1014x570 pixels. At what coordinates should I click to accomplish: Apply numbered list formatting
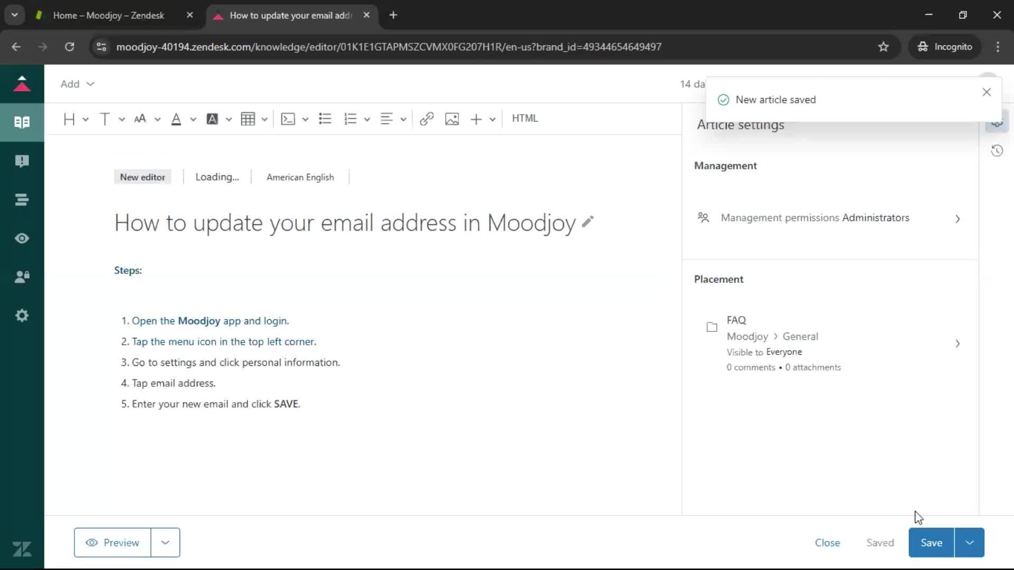350,119
